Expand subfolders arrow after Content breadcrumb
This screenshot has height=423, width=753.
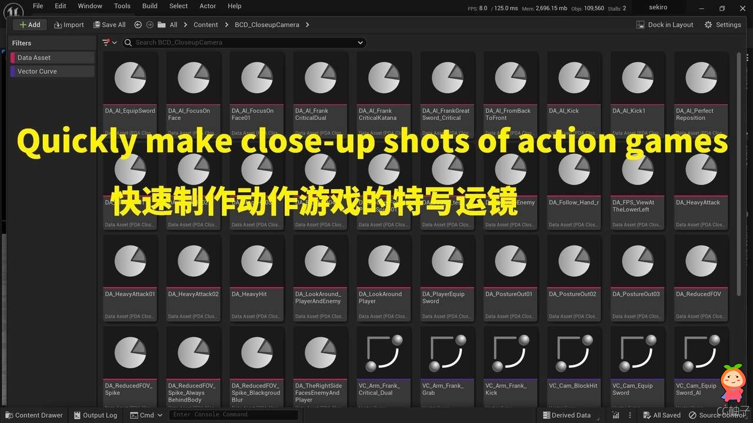pyautogui.click(x=226, y=25)
